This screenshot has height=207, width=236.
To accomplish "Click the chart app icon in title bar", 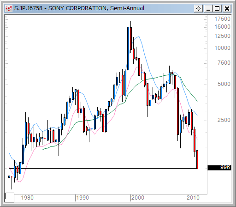I will point(9,8).
